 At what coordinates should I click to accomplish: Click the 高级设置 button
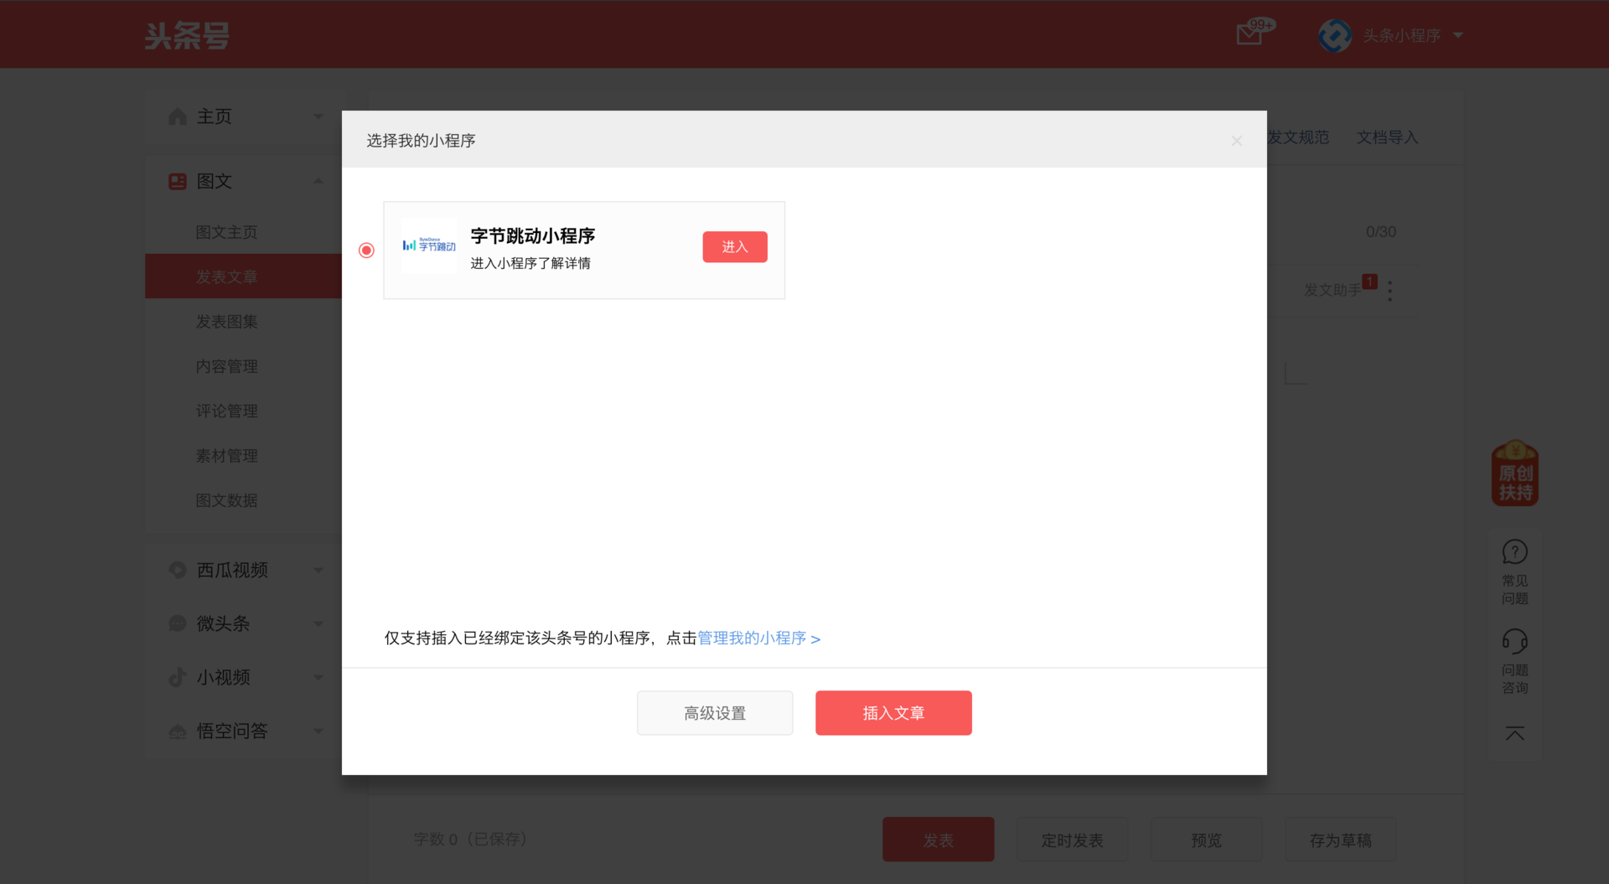[715, 713]
